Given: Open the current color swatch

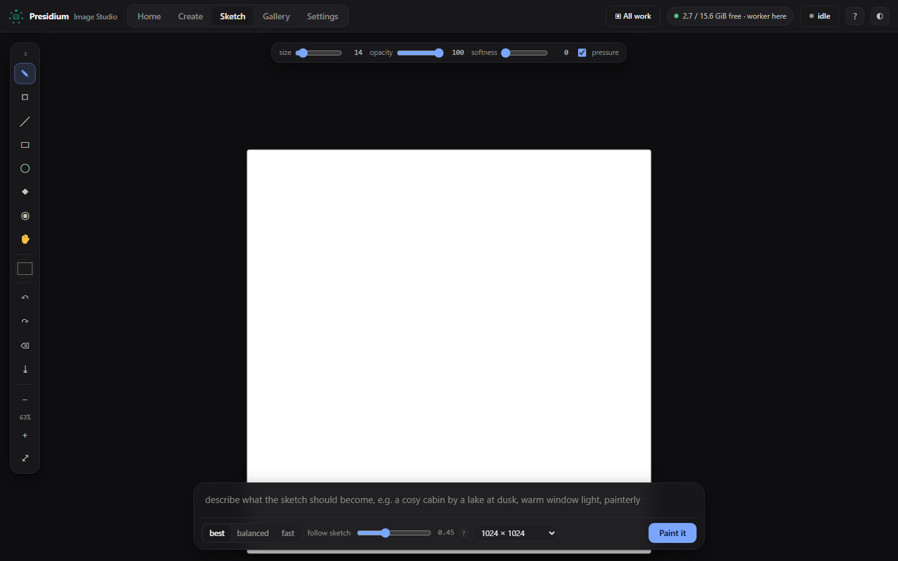Looking at the screenshot, I should (x=25, y=269).
